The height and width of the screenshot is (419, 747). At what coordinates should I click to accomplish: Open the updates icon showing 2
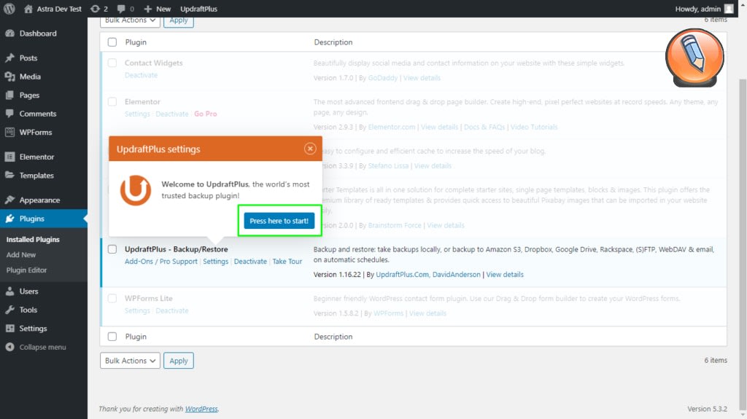coord(95,9)
